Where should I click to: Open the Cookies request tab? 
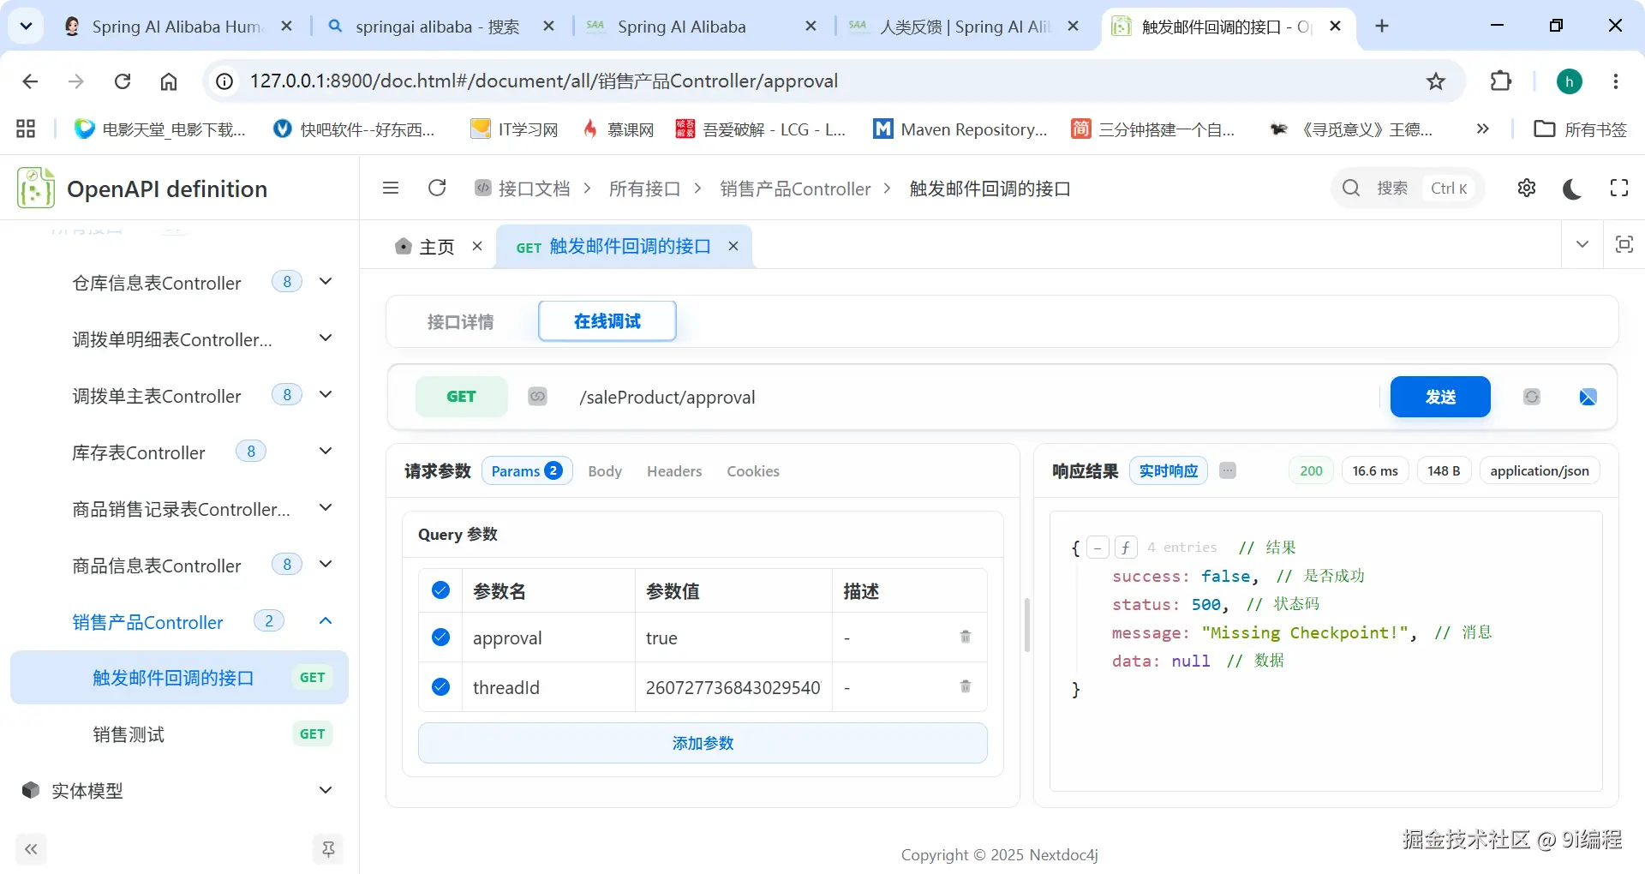753,471
